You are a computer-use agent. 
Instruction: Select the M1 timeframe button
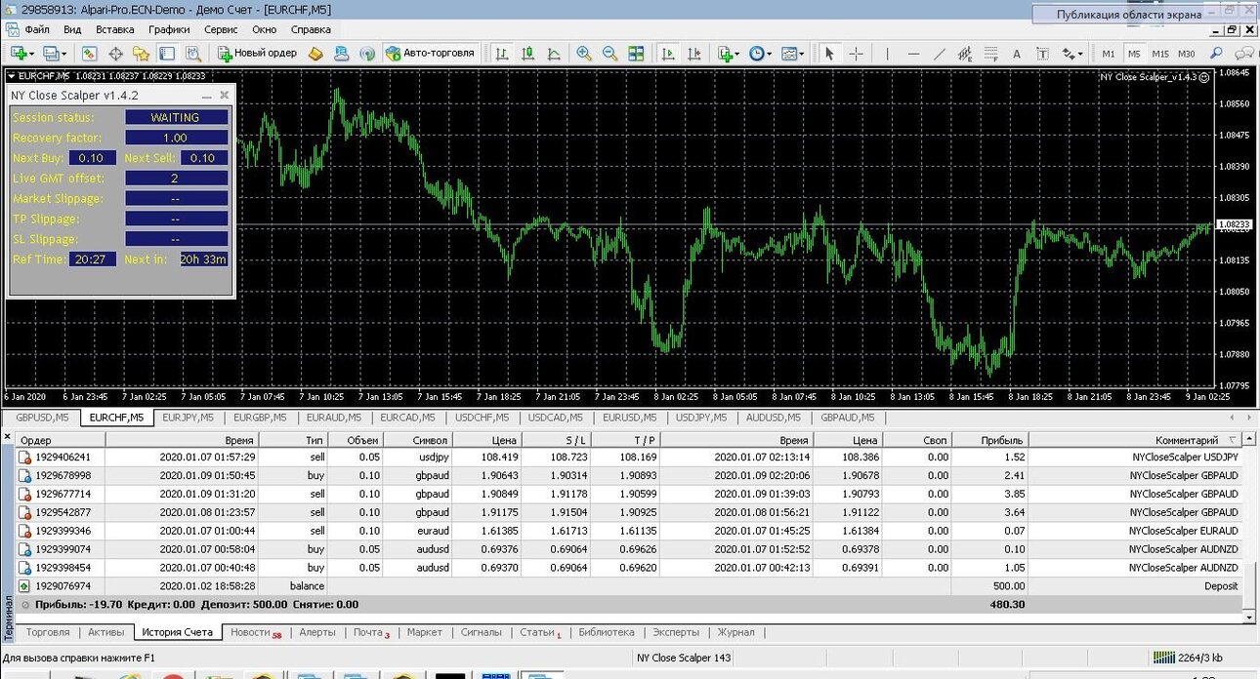tap(1109, 54)
